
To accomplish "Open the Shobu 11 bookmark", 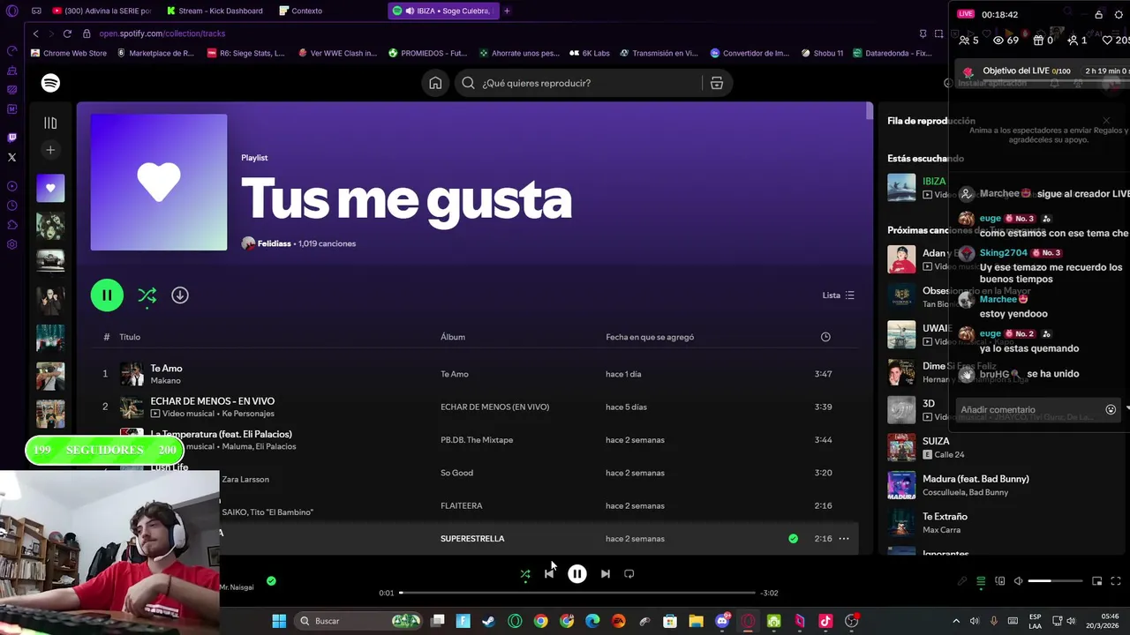I will pos(822,53).
